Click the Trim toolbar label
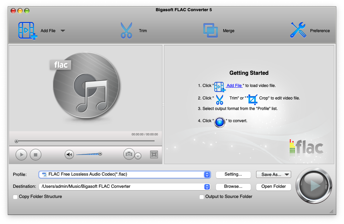 tap(143, 31)
